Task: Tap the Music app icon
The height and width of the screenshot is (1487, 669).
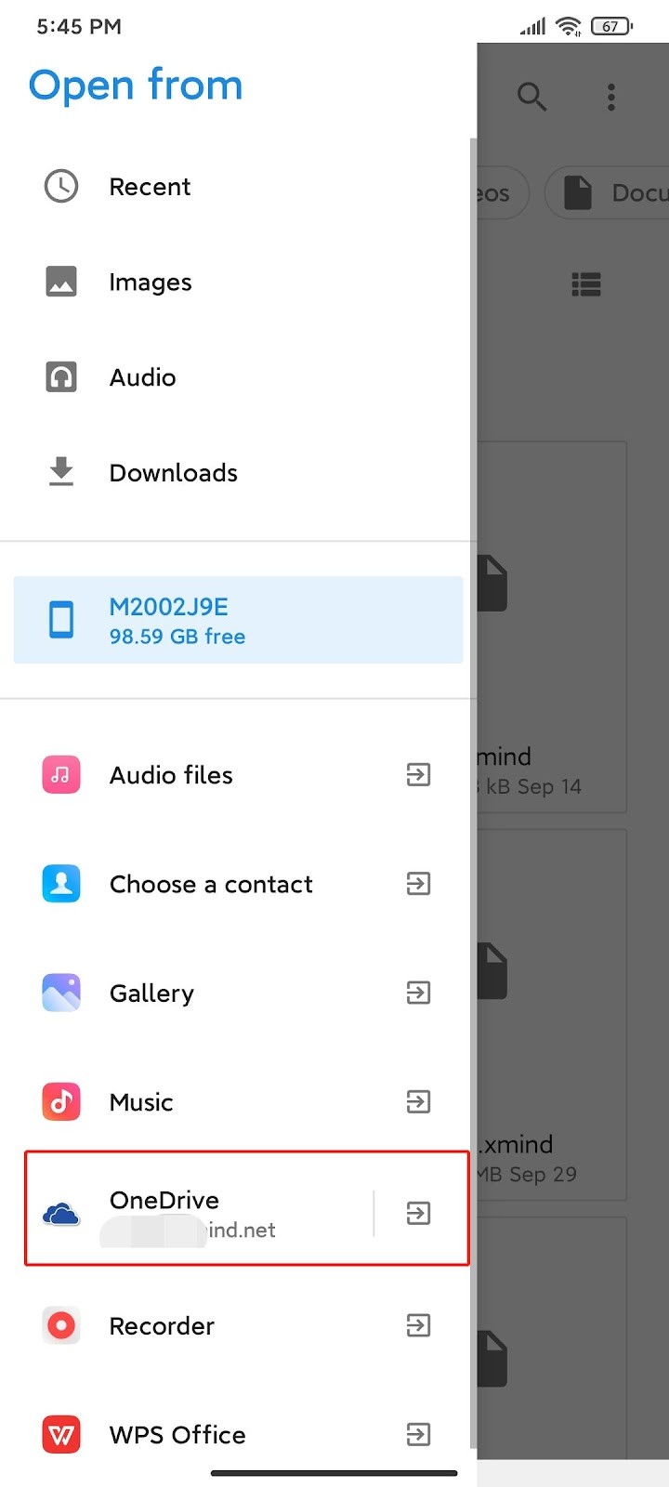Action: 61,1101
